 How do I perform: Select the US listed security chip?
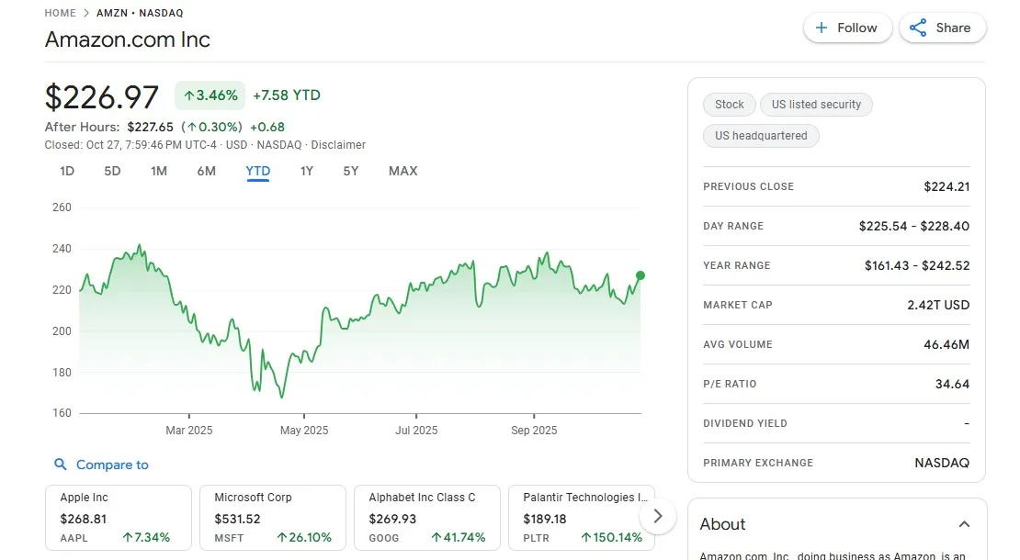point(816,105)
